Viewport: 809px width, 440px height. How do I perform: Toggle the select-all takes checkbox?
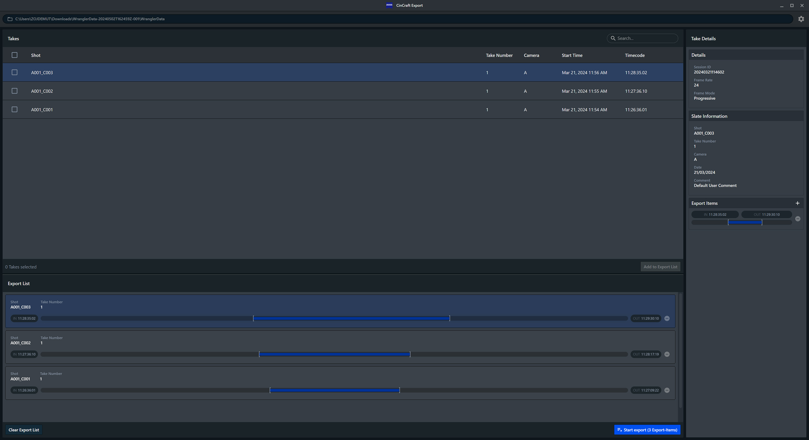tap(15, 55)
